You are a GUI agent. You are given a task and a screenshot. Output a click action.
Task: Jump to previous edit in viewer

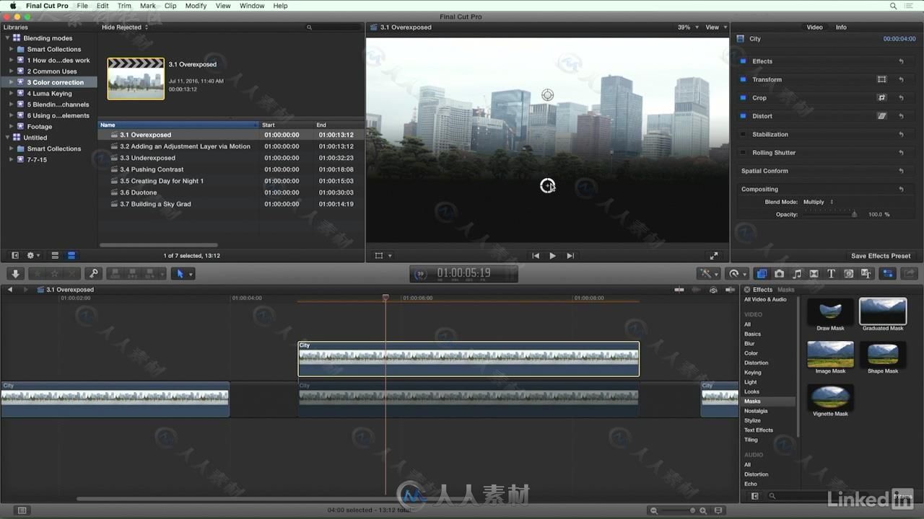536,256
